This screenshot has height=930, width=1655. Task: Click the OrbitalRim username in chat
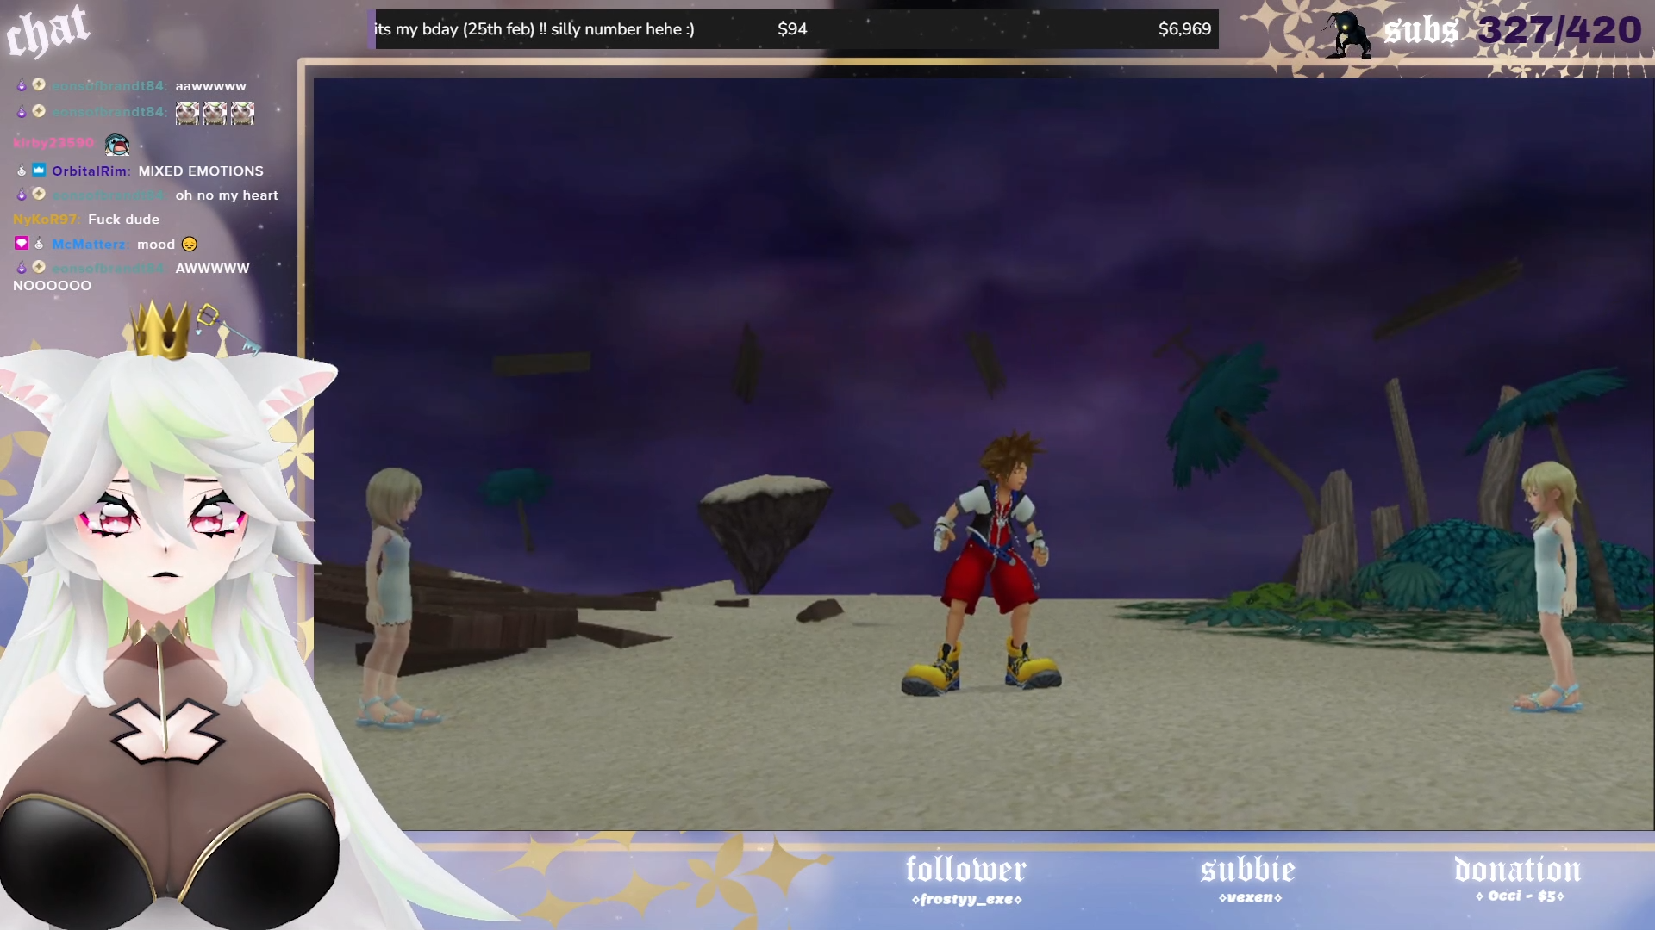tap(90, 171)
